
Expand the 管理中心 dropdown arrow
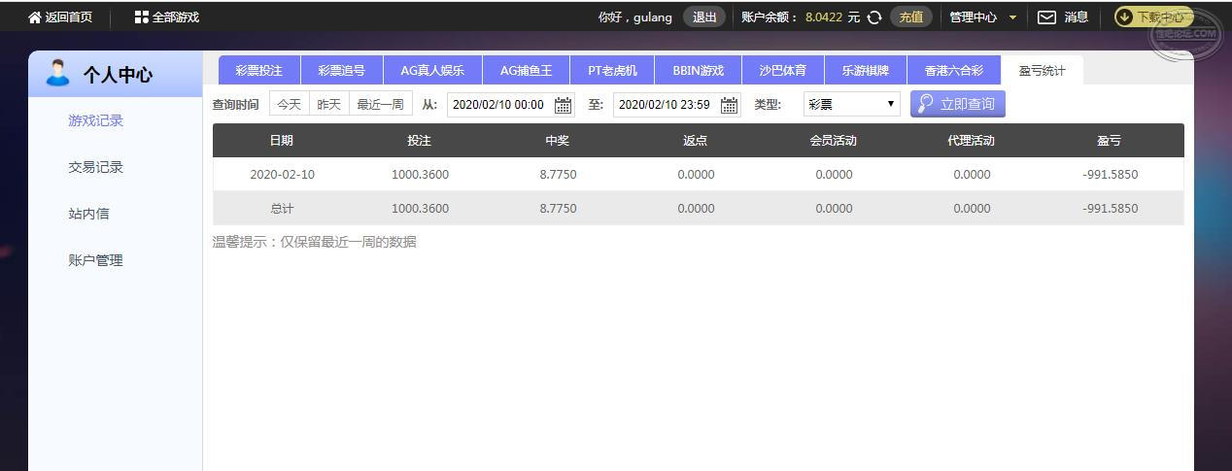tap(1013, 17)
